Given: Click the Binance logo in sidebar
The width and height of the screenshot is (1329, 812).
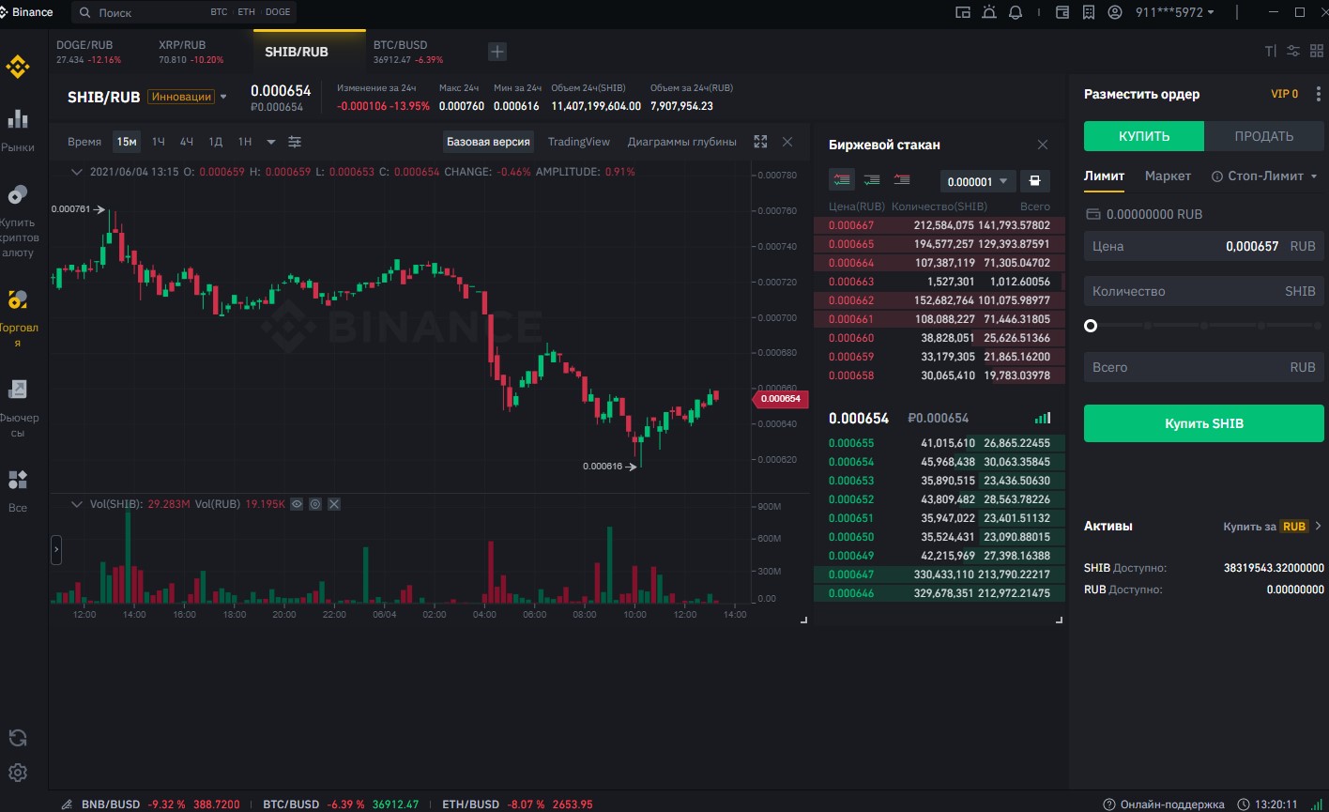Looking at the screenshot, I should tap(17, 66).
